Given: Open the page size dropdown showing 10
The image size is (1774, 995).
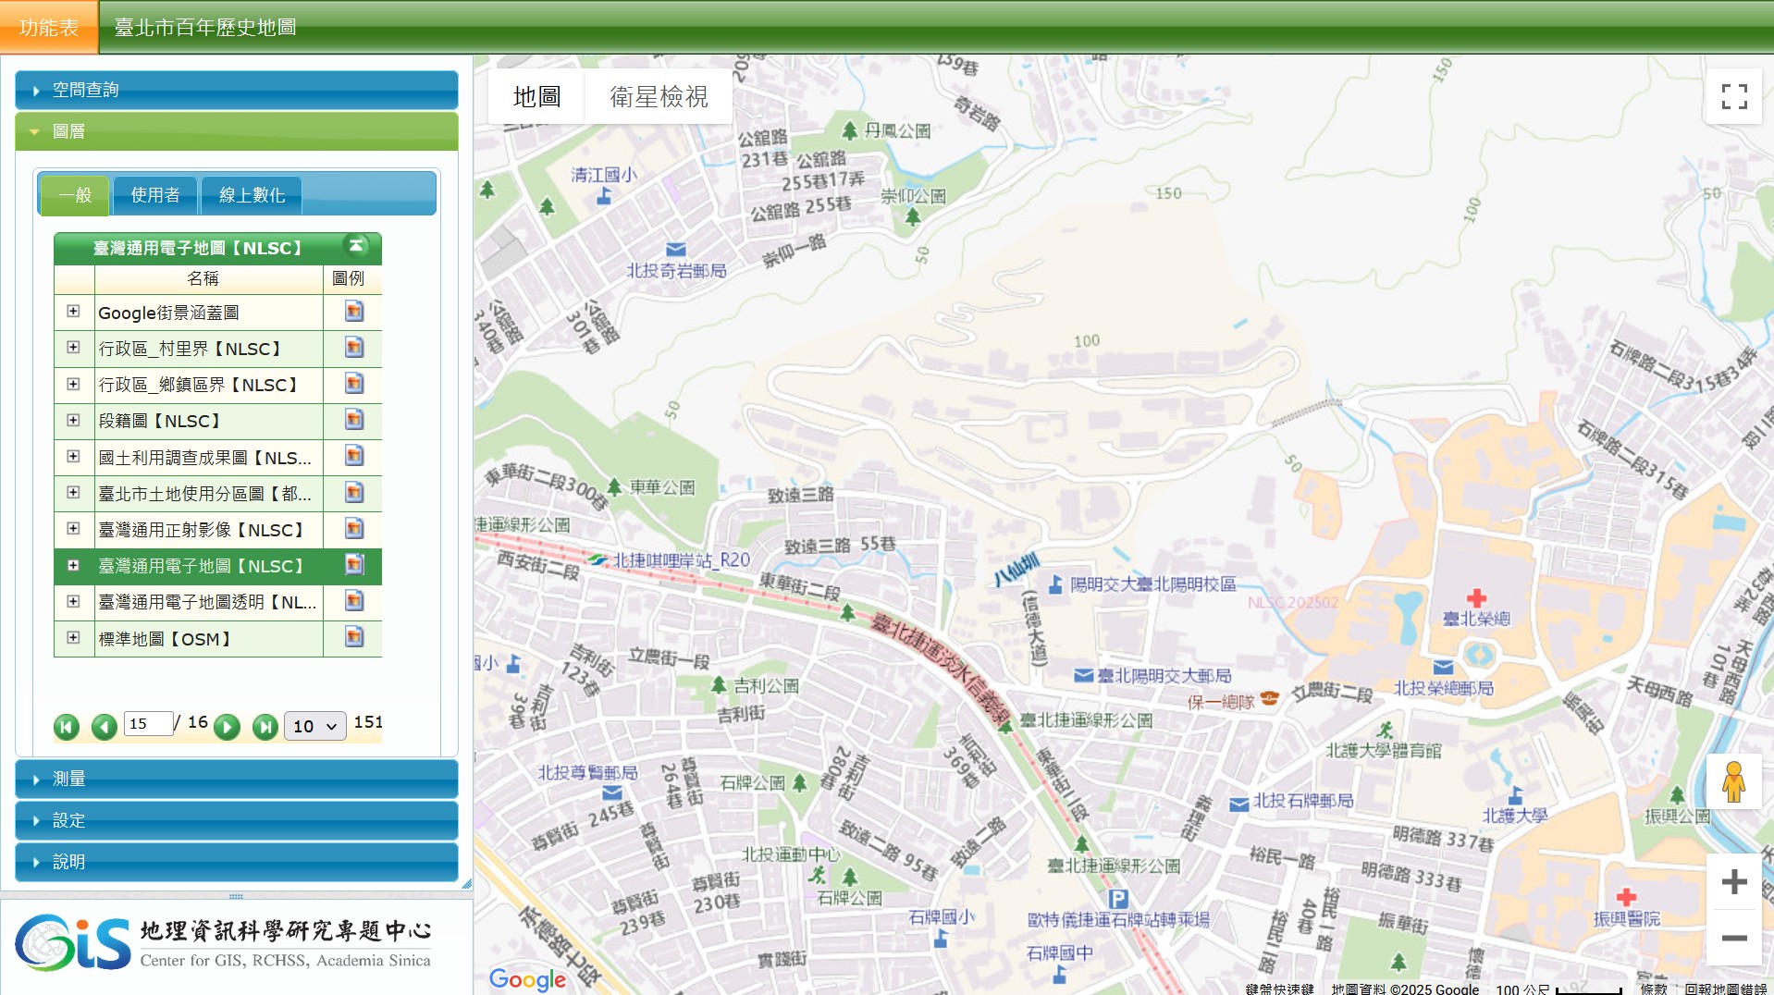Looking at the screenshot, I should click(x=315, y=726).
